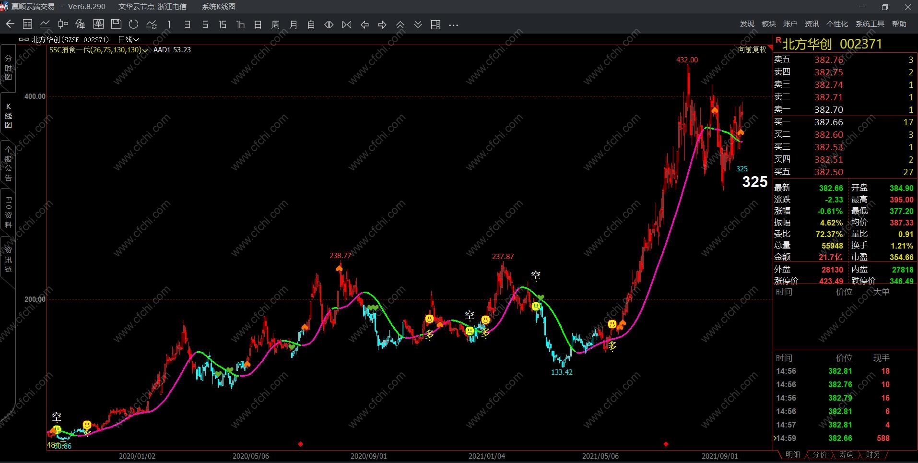This screenshot has width=918, height=463.
Task: Click the refresh circular arrow icon
Action: (134, 24)
